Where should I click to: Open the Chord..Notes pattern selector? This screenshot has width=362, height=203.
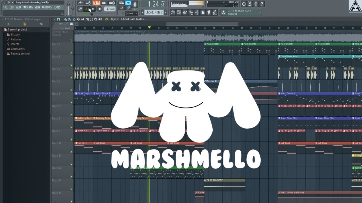pyautogui.click(x=154, y=12)
